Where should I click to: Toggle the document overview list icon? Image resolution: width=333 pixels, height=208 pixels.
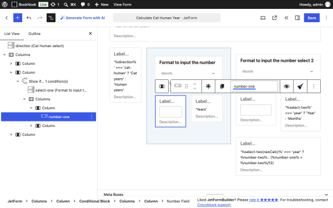point(51,18)
